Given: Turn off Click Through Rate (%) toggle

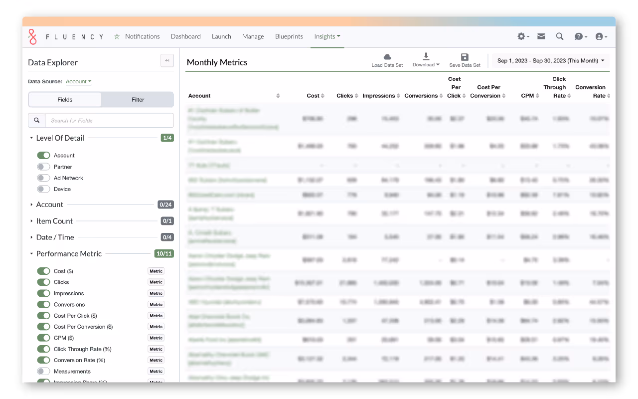Looking at the screenshot, I should [44, 349].
